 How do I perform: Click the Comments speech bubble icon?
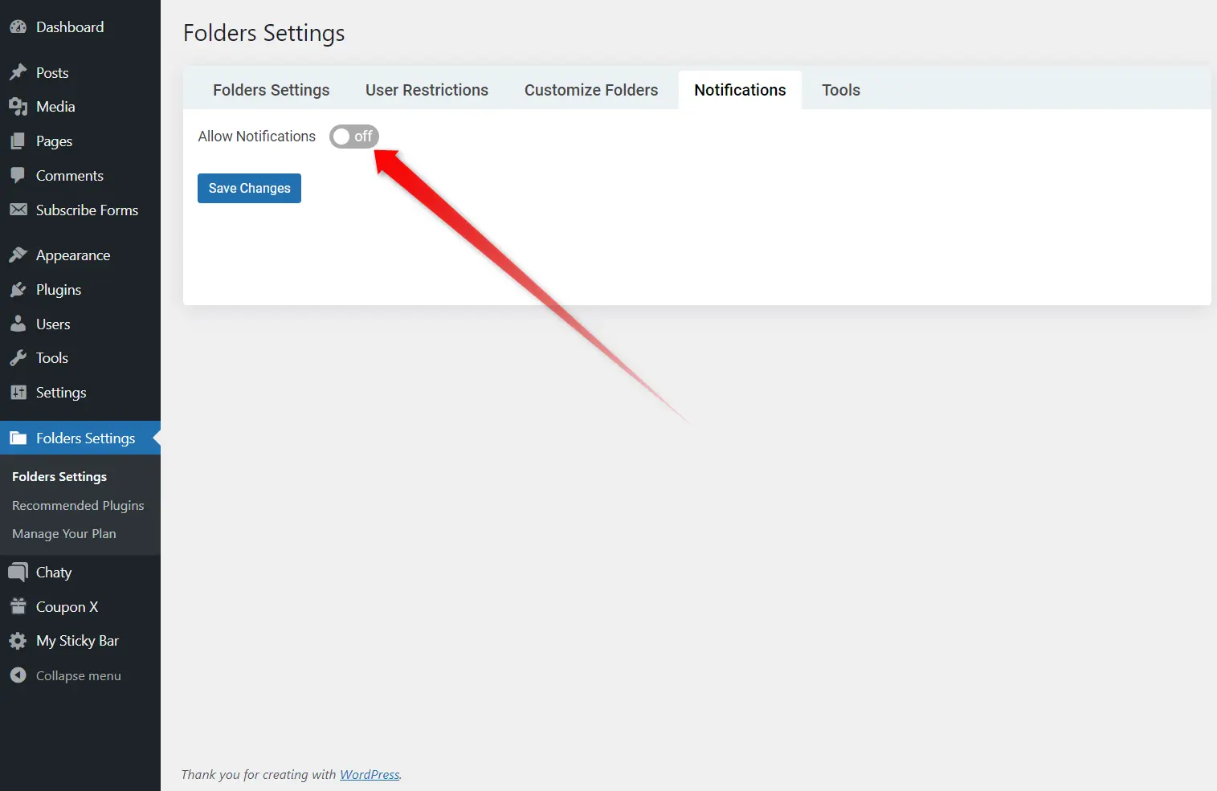(18, 175)
